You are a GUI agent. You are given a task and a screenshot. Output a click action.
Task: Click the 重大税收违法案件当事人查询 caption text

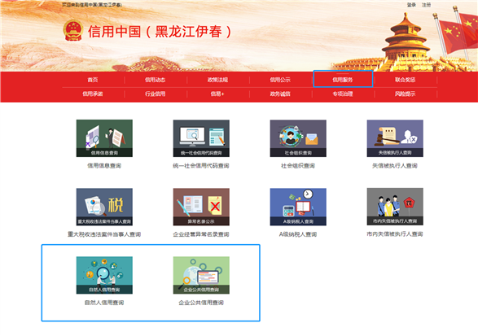tap(104, 234)
